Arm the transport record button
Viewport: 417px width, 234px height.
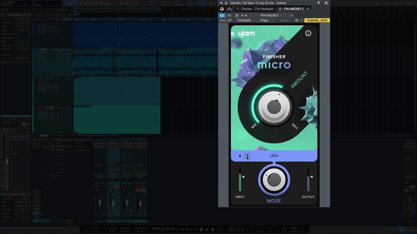[x=212, y=229]
